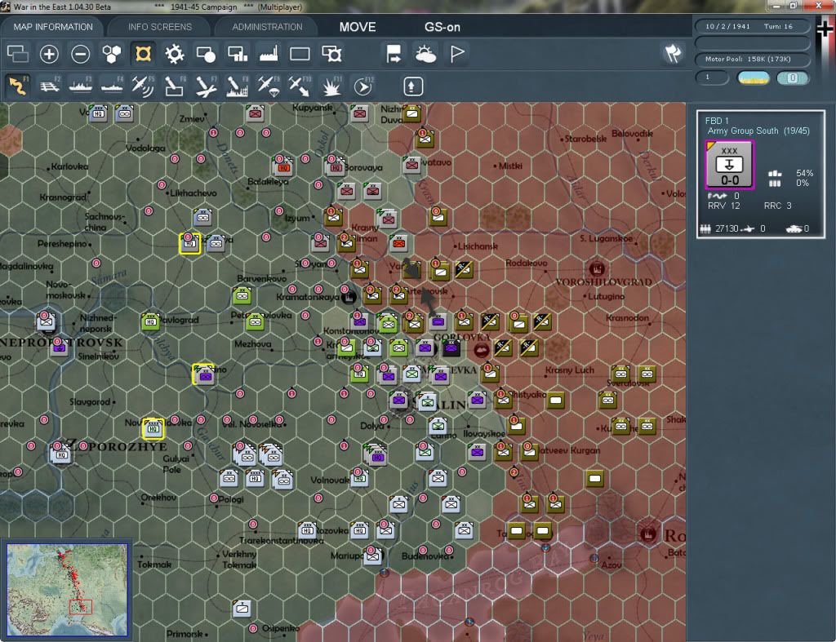
Task: Click the gear-shaped toolbar icon
Action: click(x=175, y=54)
